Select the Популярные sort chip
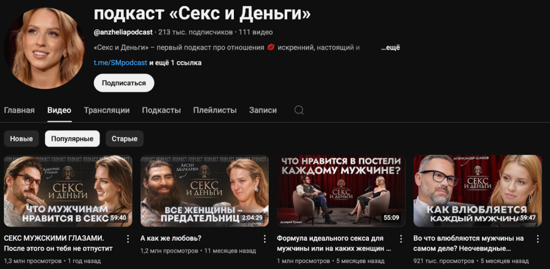550x269 pixels. [72, 138]
